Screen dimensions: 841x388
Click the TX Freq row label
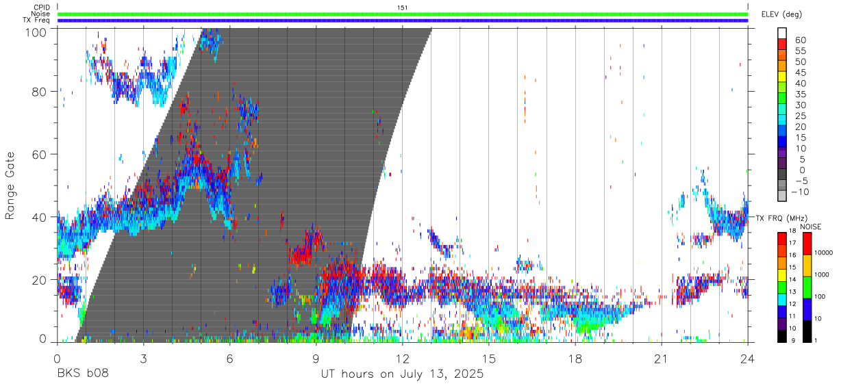[36, 21]
